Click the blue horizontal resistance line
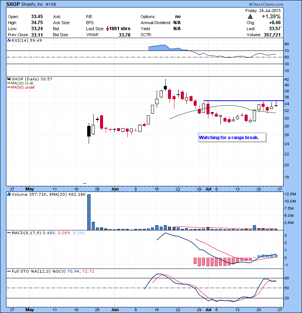Viewport: 302px width, 313px height. (x=243, y=101)
